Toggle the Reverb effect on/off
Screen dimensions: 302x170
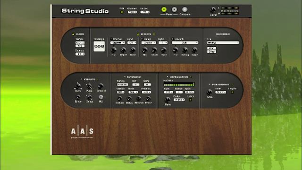click(x=173, y=39)
